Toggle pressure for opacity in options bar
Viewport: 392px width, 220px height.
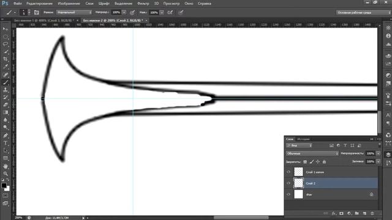point(132,12)
